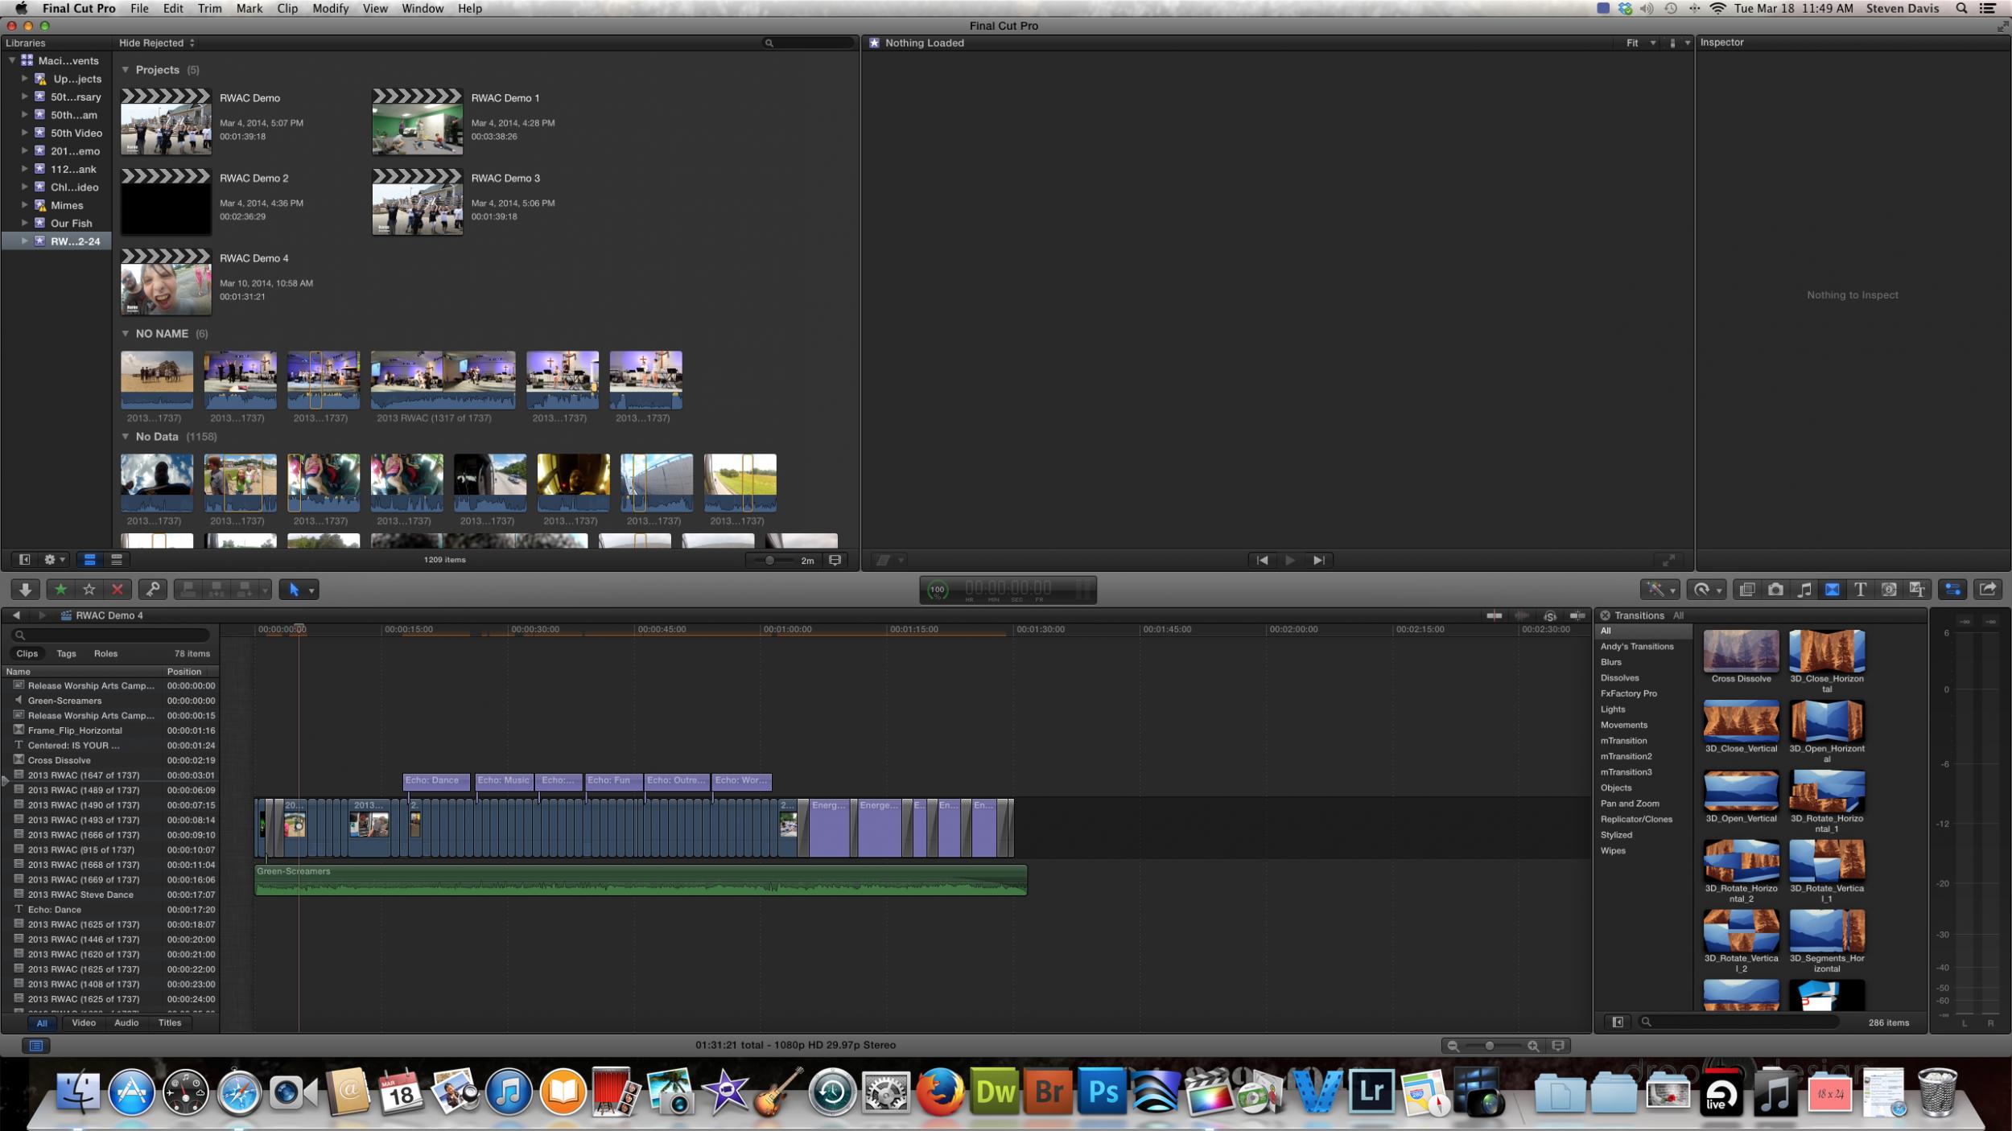Click the Import Media down-arrow button

25,590
